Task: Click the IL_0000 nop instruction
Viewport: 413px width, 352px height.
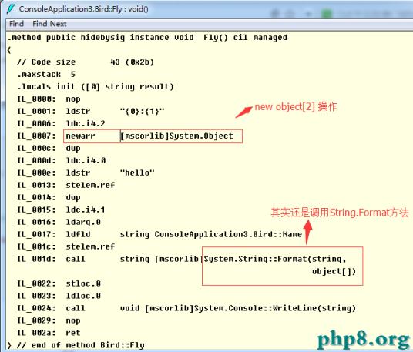Action: point(49,99)
